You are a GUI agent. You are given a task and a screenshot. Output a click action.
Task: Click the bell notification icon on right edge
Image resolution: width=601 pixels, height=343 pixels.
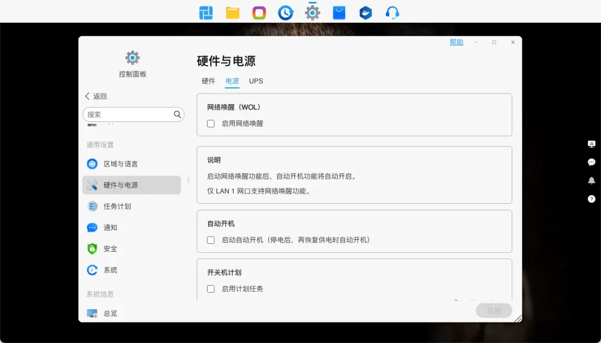point(592,180)
